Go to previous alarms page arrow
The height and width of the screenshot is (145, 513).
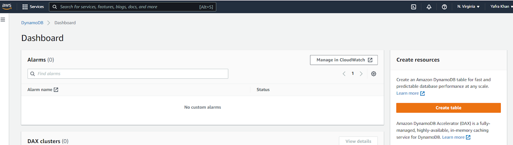[344, 74]
